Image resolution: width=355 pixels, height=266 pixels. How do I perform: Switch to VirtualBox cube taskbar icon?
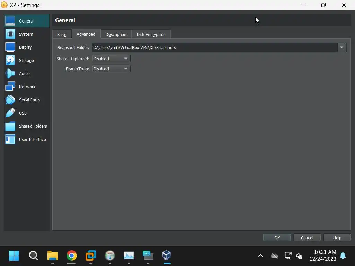166,255
